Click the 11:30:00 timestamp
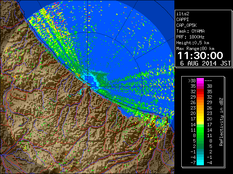 click(200, 55)
